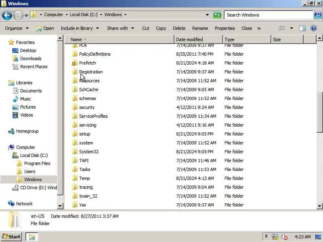Select the Homegroup icon

point(11,131)
